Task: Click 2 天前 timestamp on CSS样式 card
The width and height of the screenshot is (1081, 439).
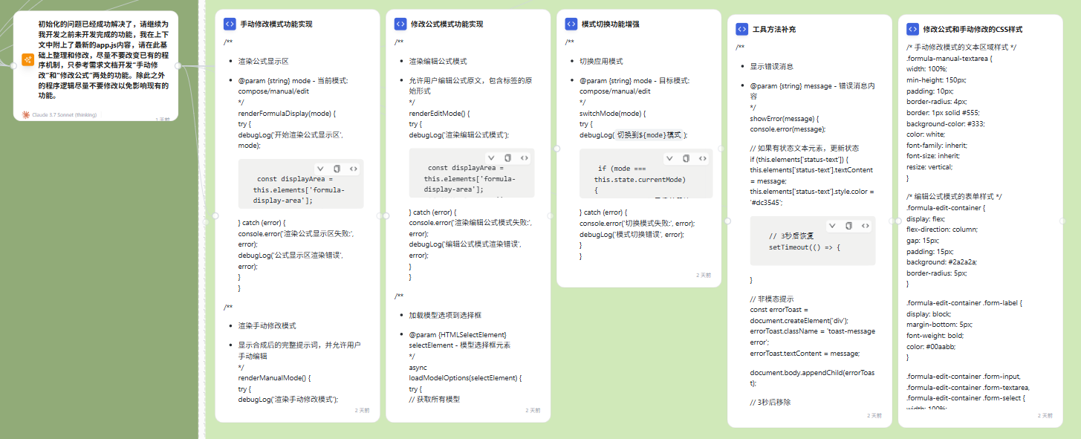Action: click(1045, 415)
